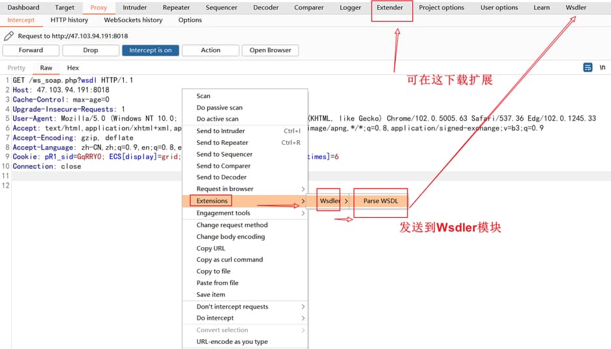Select Send to Intruder

click(245, 131)
